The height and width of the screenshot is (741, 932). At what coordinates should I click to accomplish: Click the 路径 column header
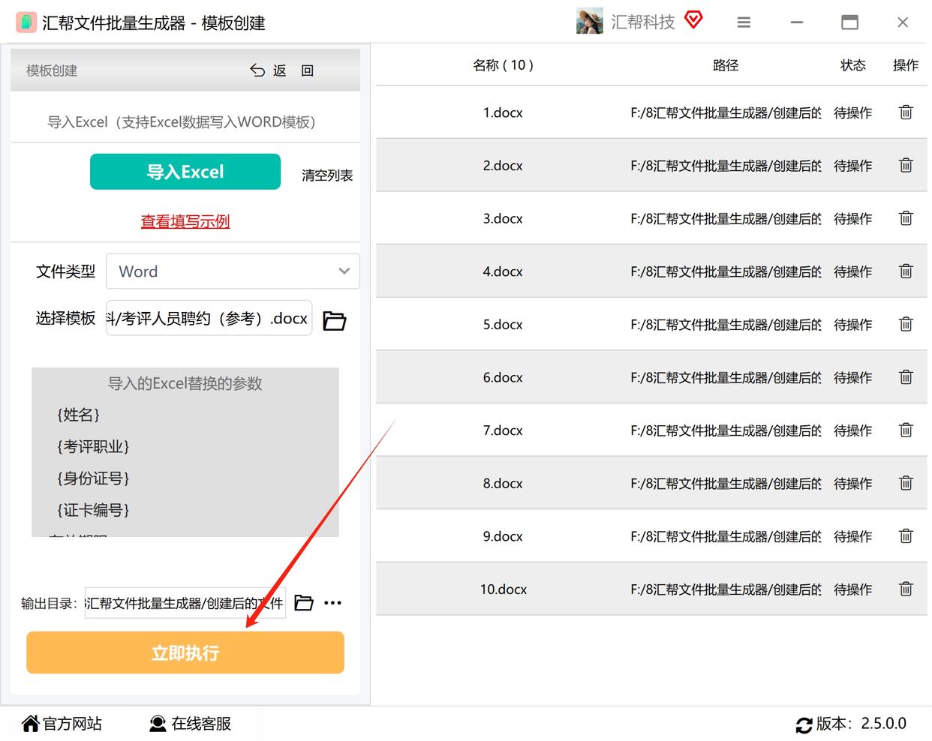coord(726,65)
